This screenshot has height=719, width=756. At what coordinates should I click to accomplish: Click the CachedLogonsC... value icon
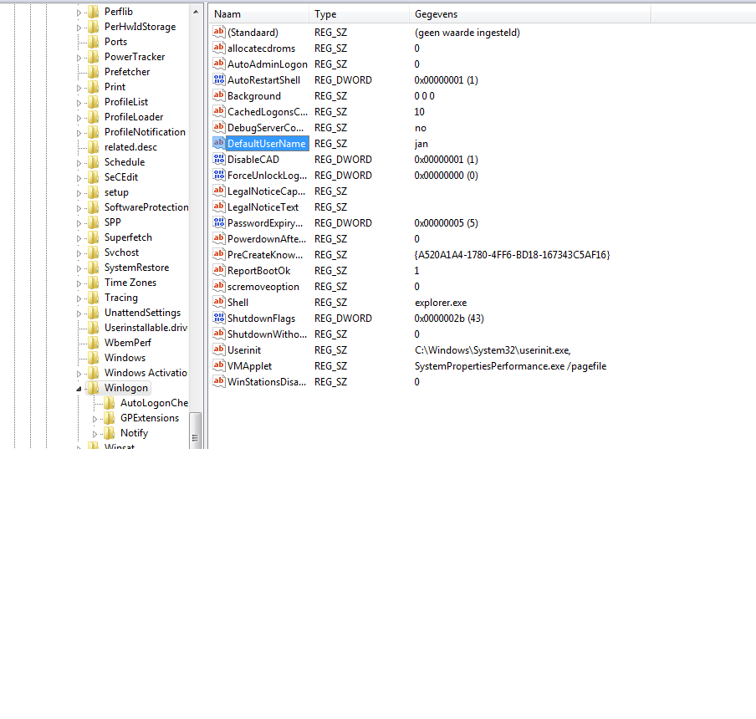[219, 112]
